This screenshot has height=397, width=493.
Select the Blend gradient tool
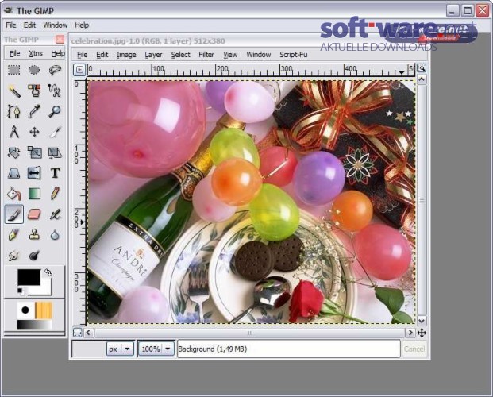34,194
